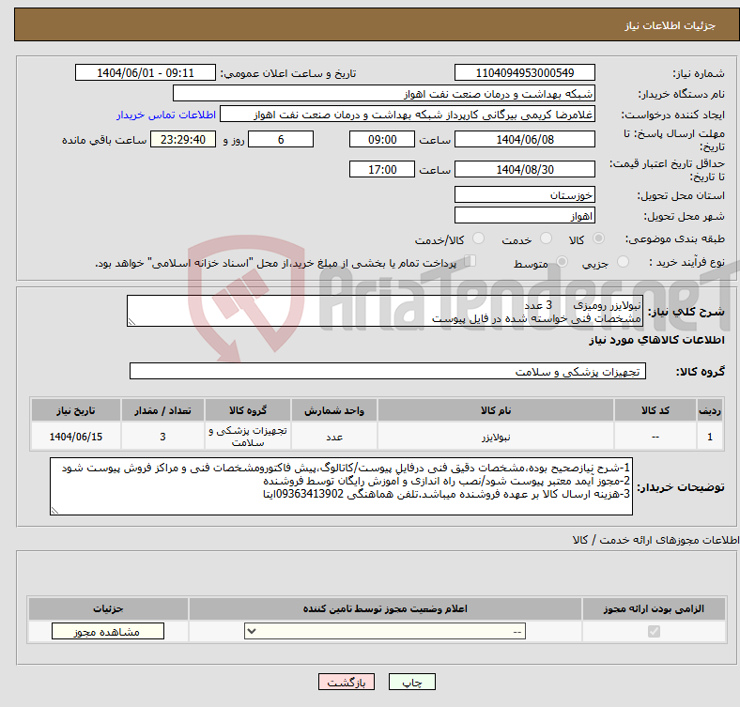Click the unit cell عدد
740x707 pixels.
coord(334,437)
